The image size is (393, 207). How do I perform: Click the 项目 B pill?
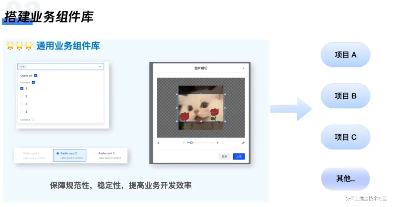(345, 96)
